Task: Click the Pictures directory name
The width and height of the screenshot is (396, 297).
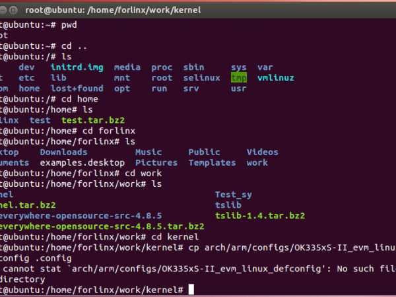Action: [156, 162]
